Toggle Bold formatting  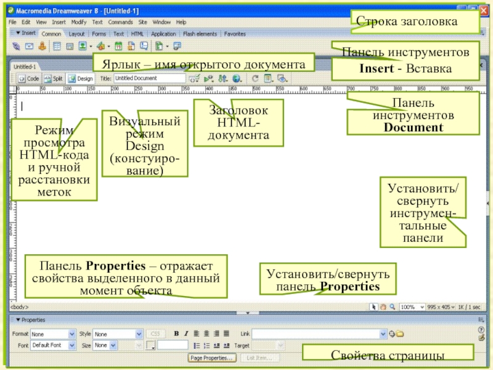[x=176, y=334]
